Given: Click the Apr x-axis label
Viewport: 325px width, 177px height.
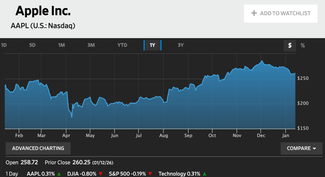Looking at the screenshot, I should [x=66, y=135].
